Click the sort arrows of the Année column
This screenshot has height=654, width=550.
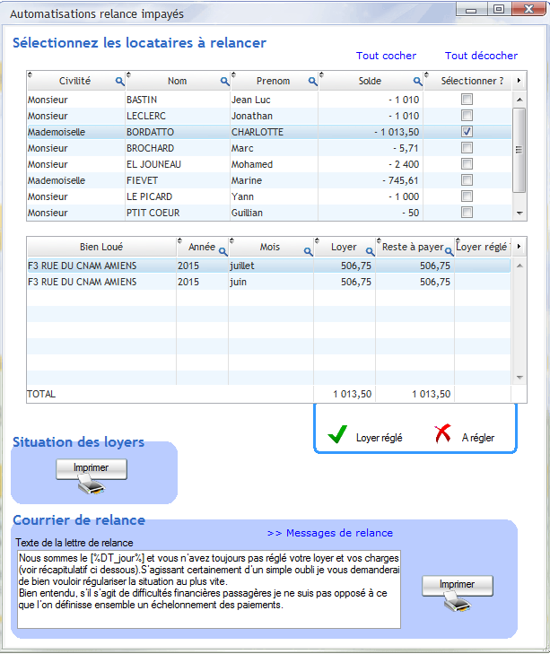179,240
